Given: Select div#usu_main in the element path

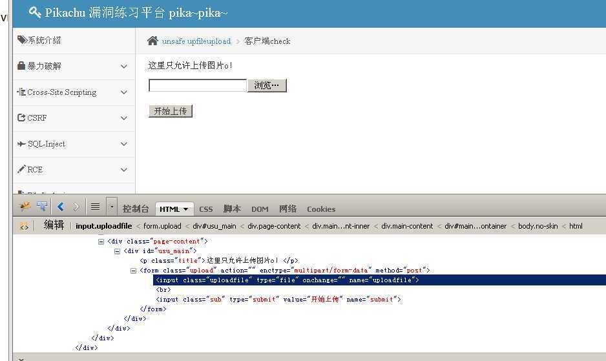Looking at the screenshot, I should pos(214,226).
